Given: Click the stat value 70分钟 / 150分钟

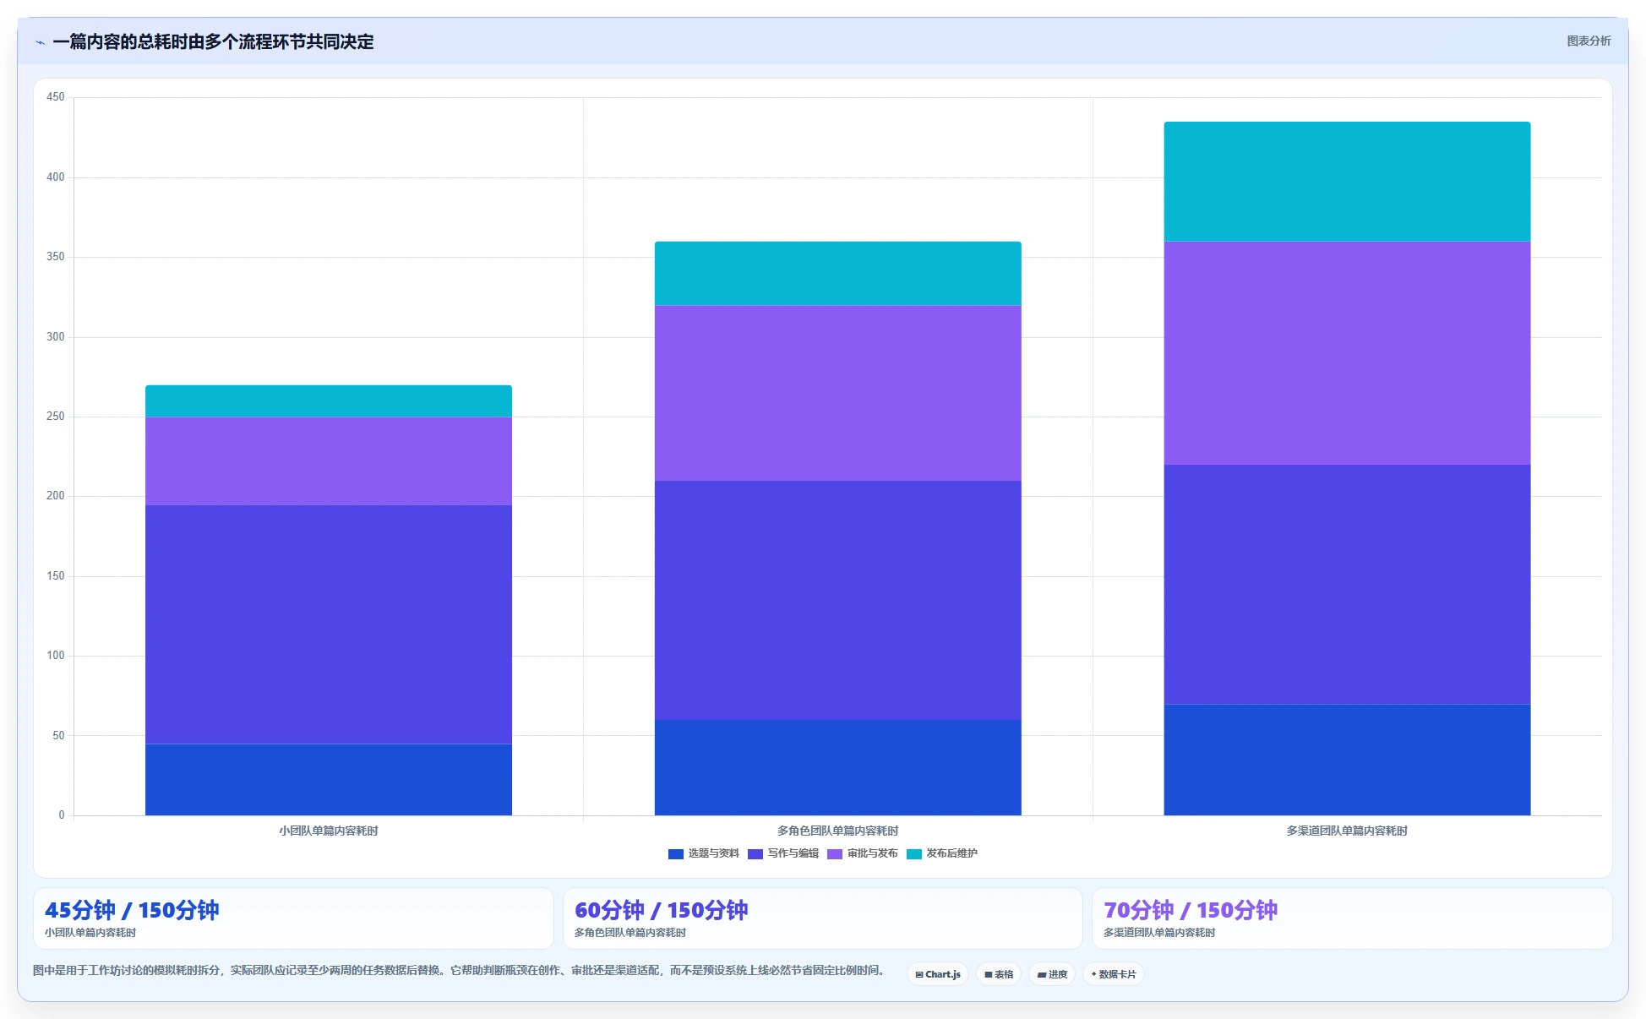Looking at the screenshot, I should [x=1191, y=910].
